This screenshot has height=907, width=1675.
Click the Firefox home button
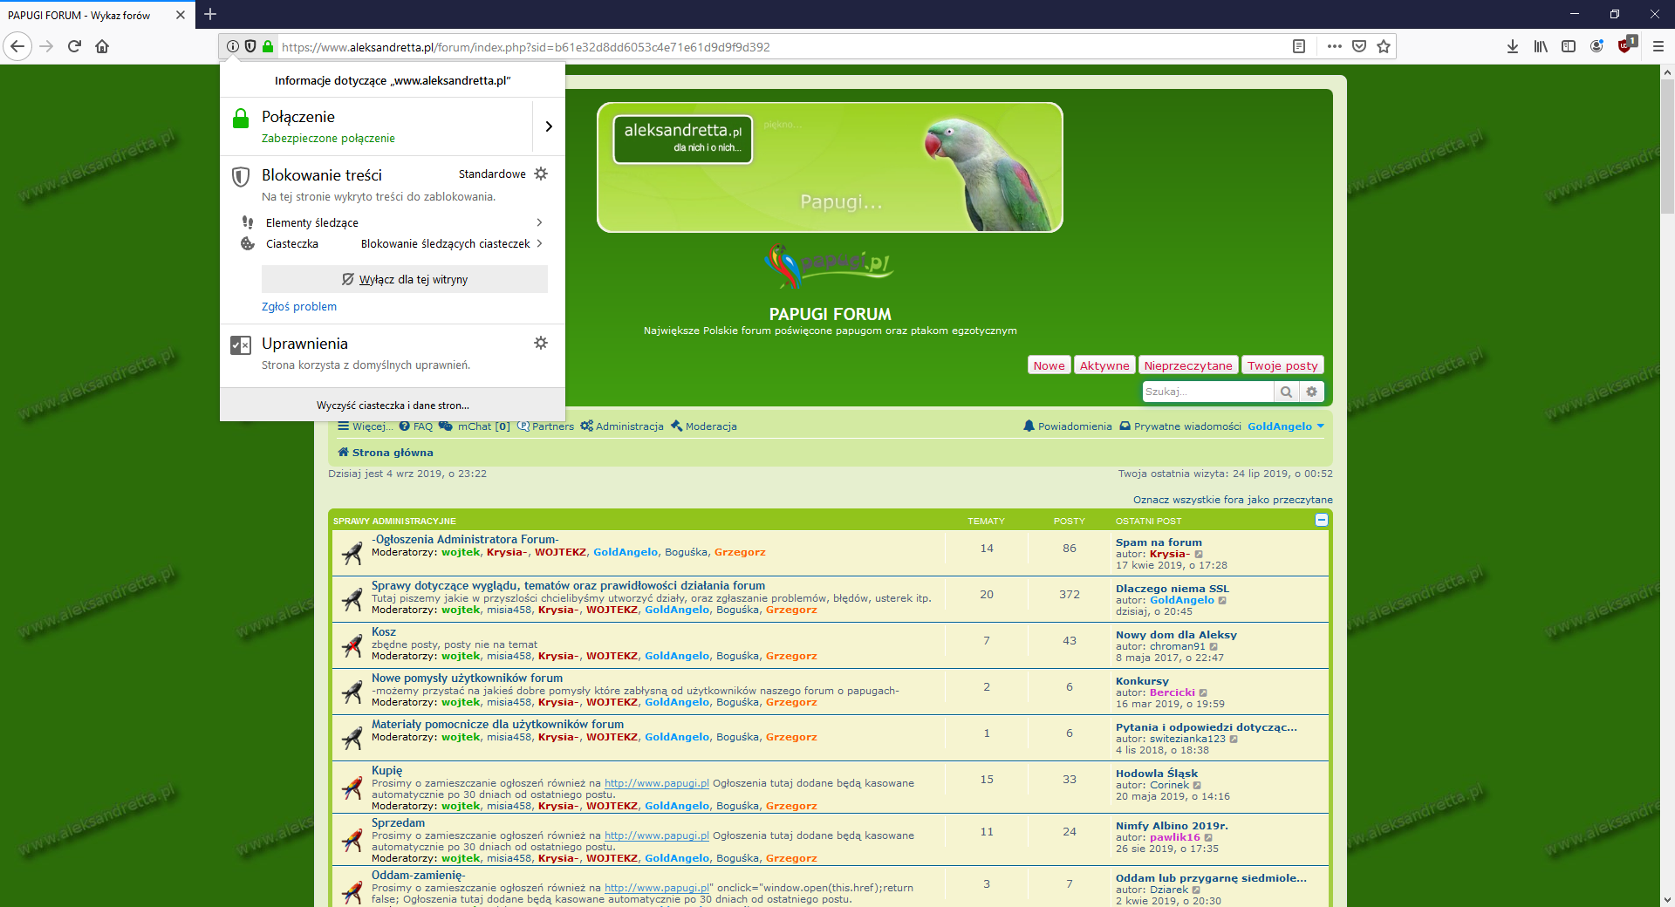click(x=102, y=46)
